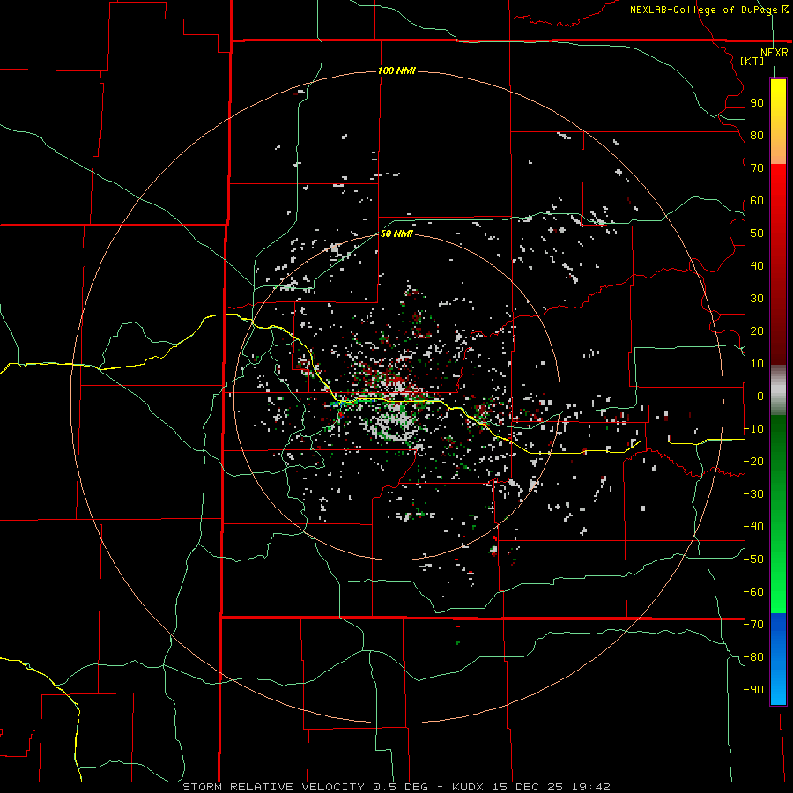Screen dimensions: 793x793
Task: Click the [KT] units label
Action: [752, 61]
